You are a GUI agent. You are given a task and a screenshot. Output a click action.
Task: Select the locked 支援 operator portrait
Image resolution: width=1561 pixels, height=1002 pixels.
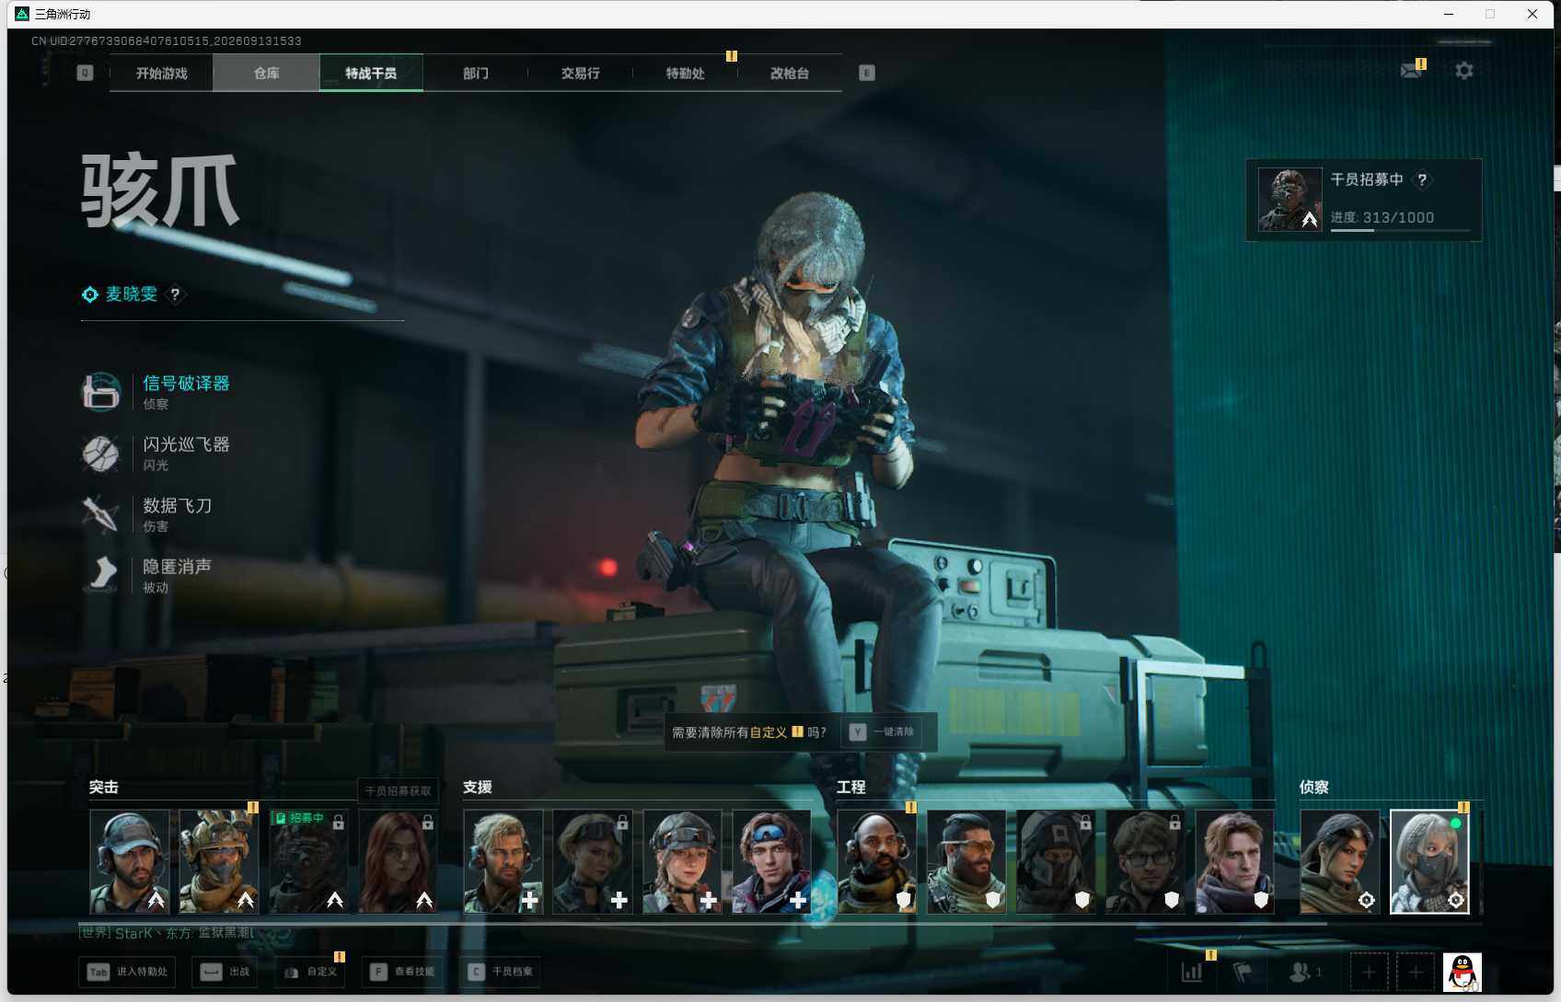coord(593,861)
